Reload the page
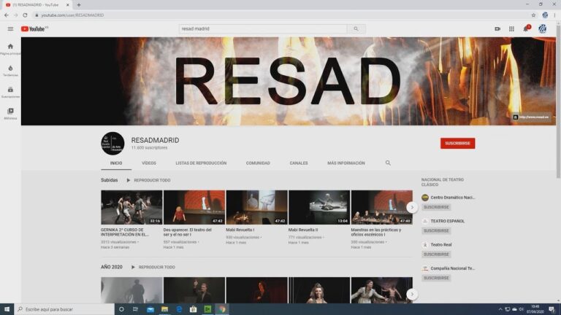Viewport: 561px width, 315px height. click(x=25, y=15)
